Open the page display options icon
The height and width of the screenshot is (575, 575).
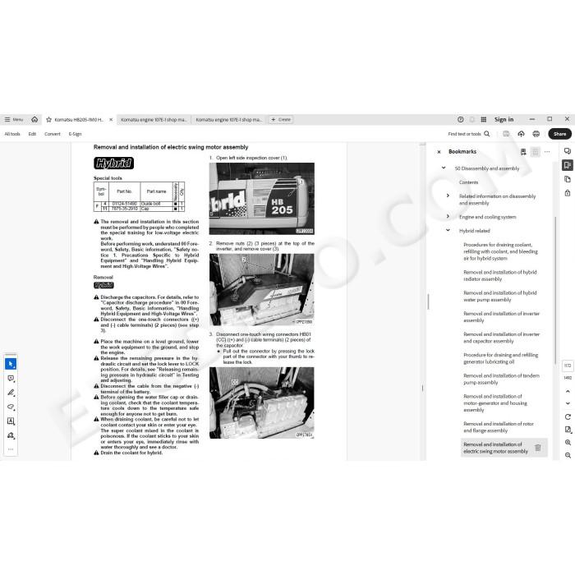click(x=568, y=430)
